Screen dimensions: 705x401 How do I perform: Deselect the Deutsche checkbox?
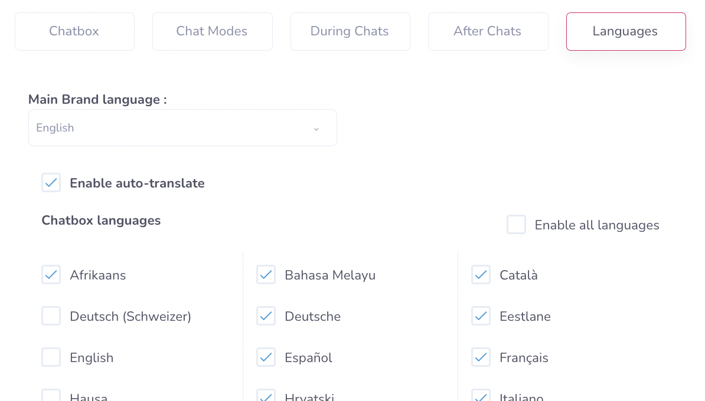266,316
